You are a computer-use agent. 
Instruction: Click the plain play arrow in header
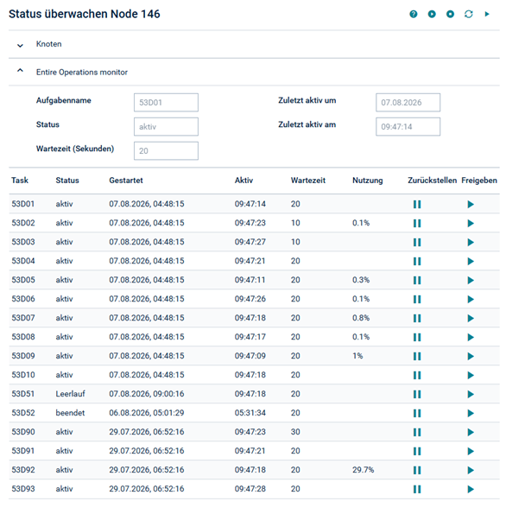487,14
